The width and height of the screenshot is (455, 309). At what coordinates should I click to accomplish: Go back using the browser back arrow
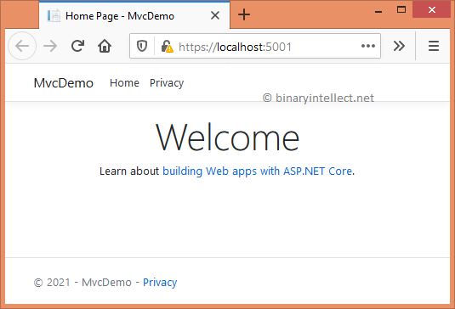pos(22,46)
